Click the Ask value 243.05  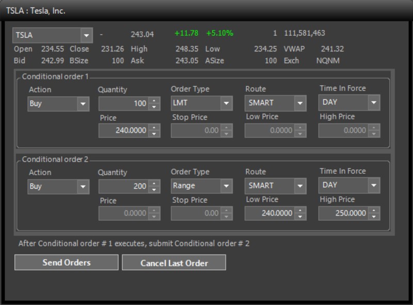[187, 60]
